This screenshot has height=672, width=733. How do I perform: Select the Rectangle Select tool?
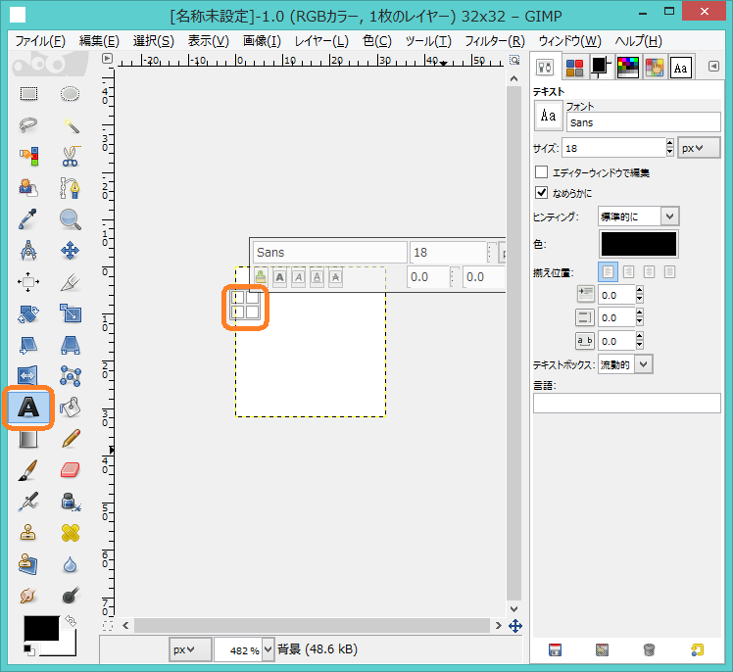click(28, 94)
